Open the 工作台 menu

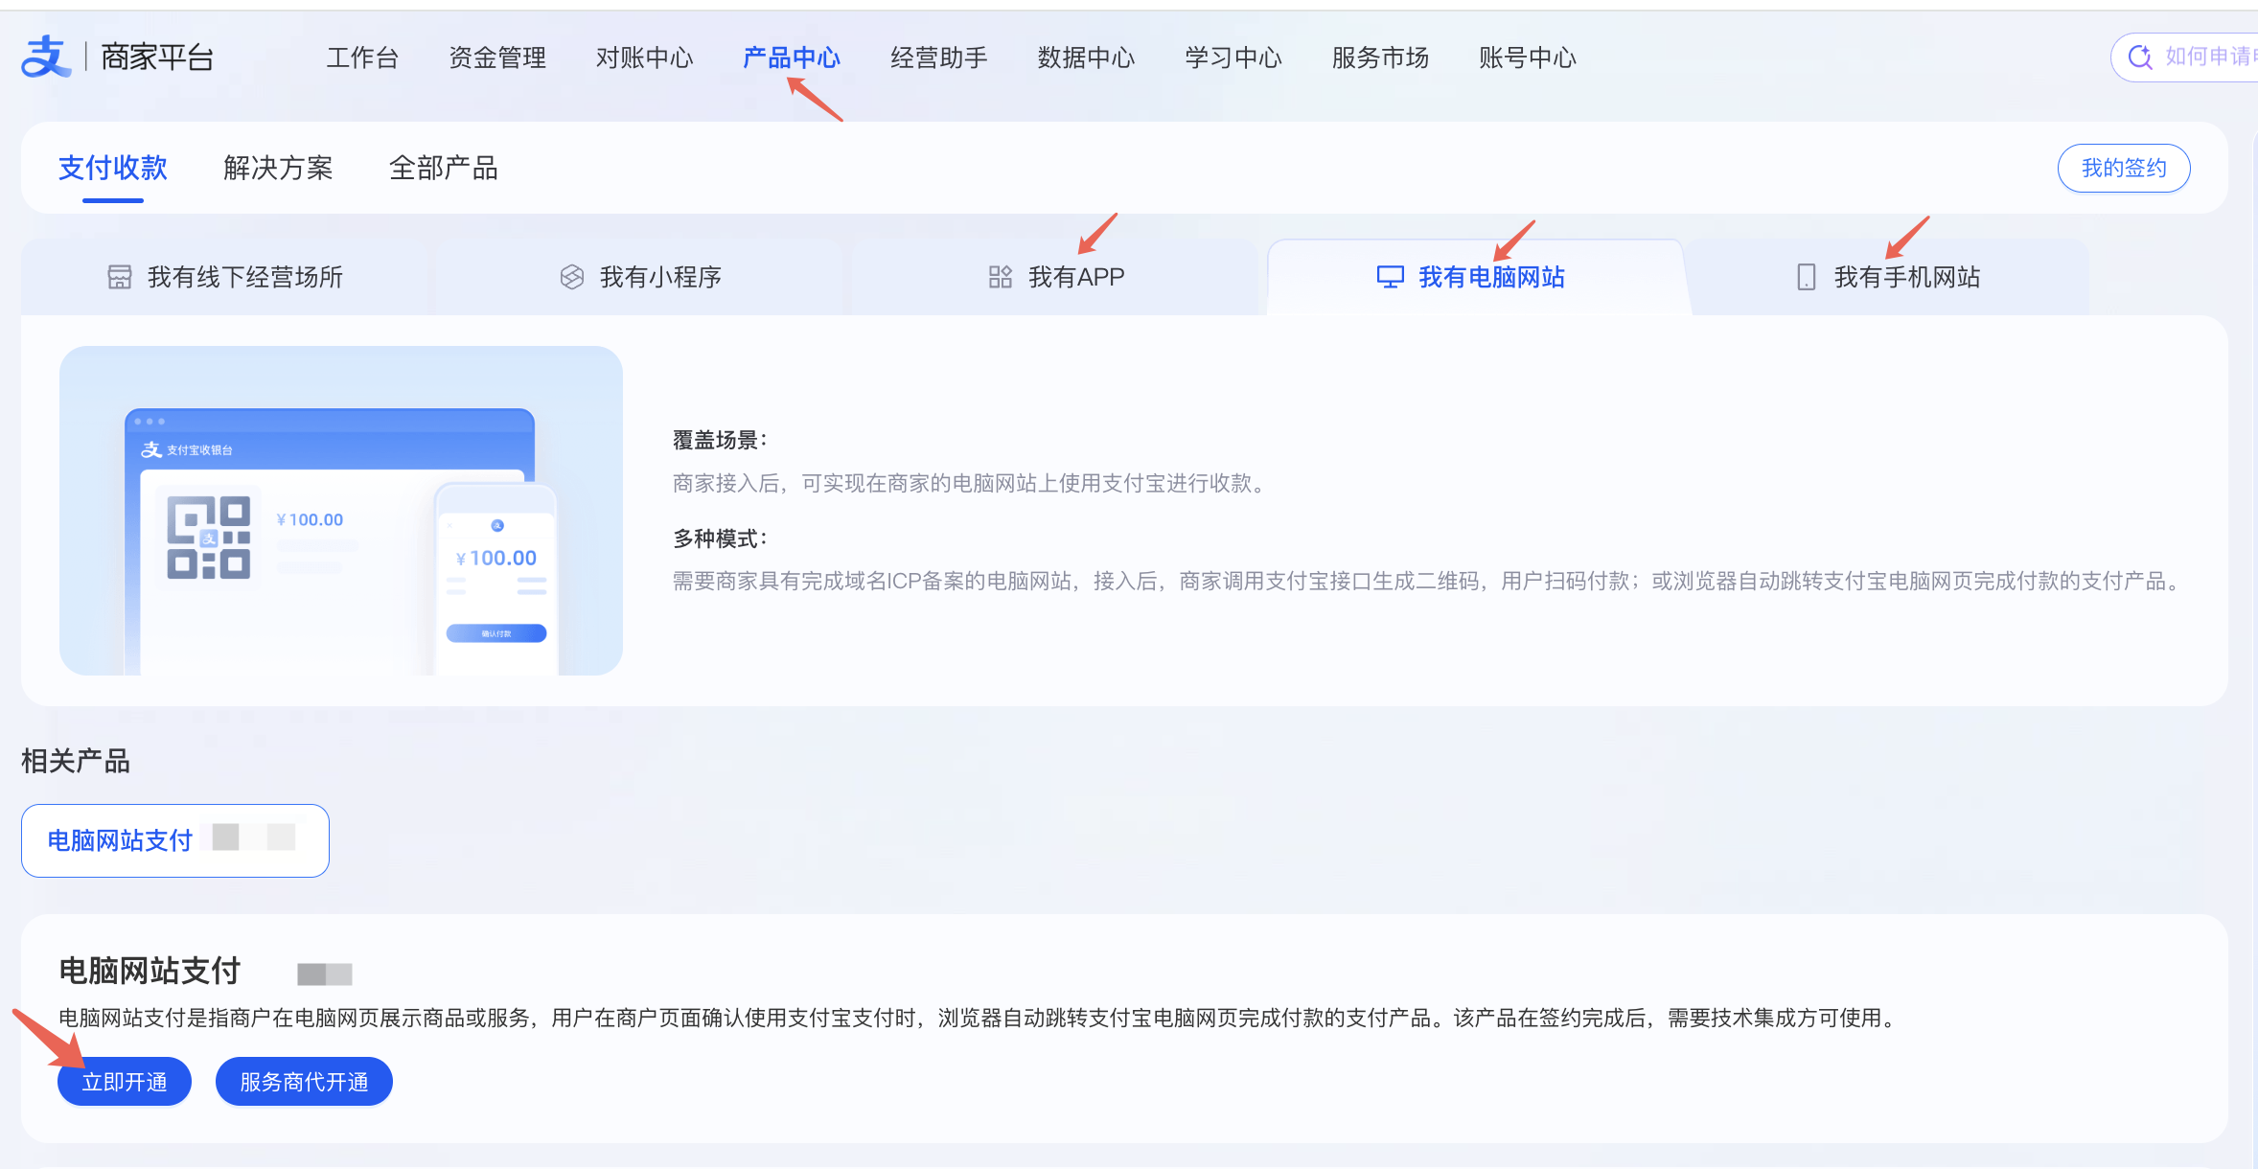pyautogui.click(x=362, y=57)
